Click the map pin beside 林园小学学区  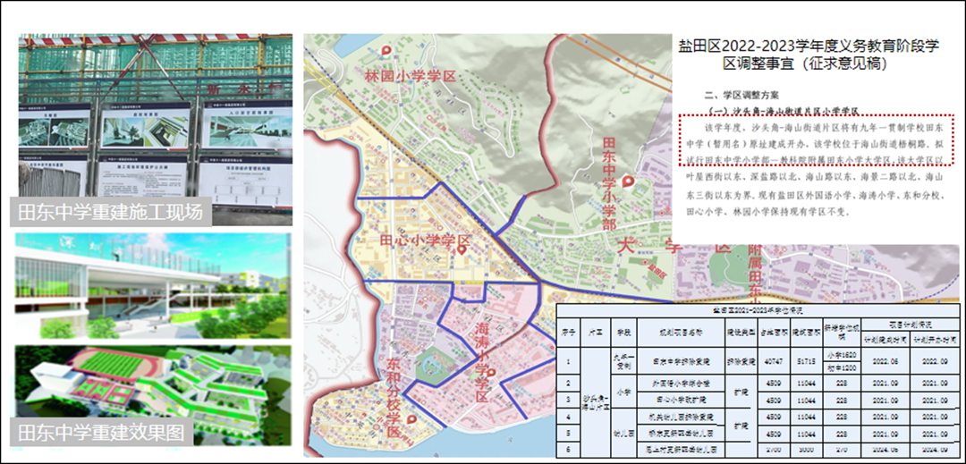coord(386,52)
